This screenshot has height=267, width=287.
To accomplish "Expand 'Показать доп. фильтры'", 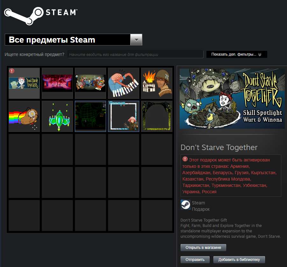I will [x=236, y=54].
